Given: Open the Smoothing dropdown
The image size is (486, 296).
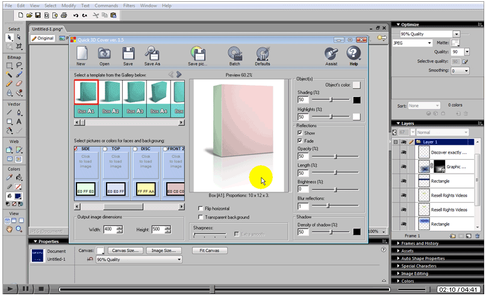Looking at the screenshot, I should [466, 71].
